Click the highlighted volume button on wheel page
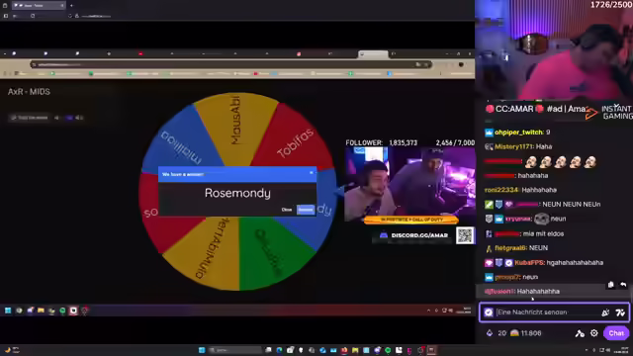Image resolution: width=633 pixels, height=356 pixels. [69, 118]
